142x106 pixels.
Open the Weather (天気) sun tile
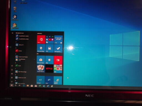coord(49,60)
